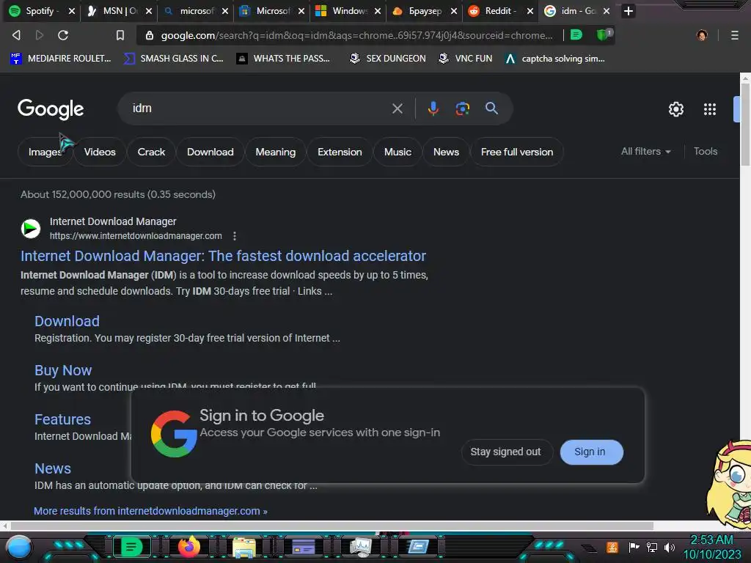
Task: Submit search with magnifier icon
Action: click(491, 108)
